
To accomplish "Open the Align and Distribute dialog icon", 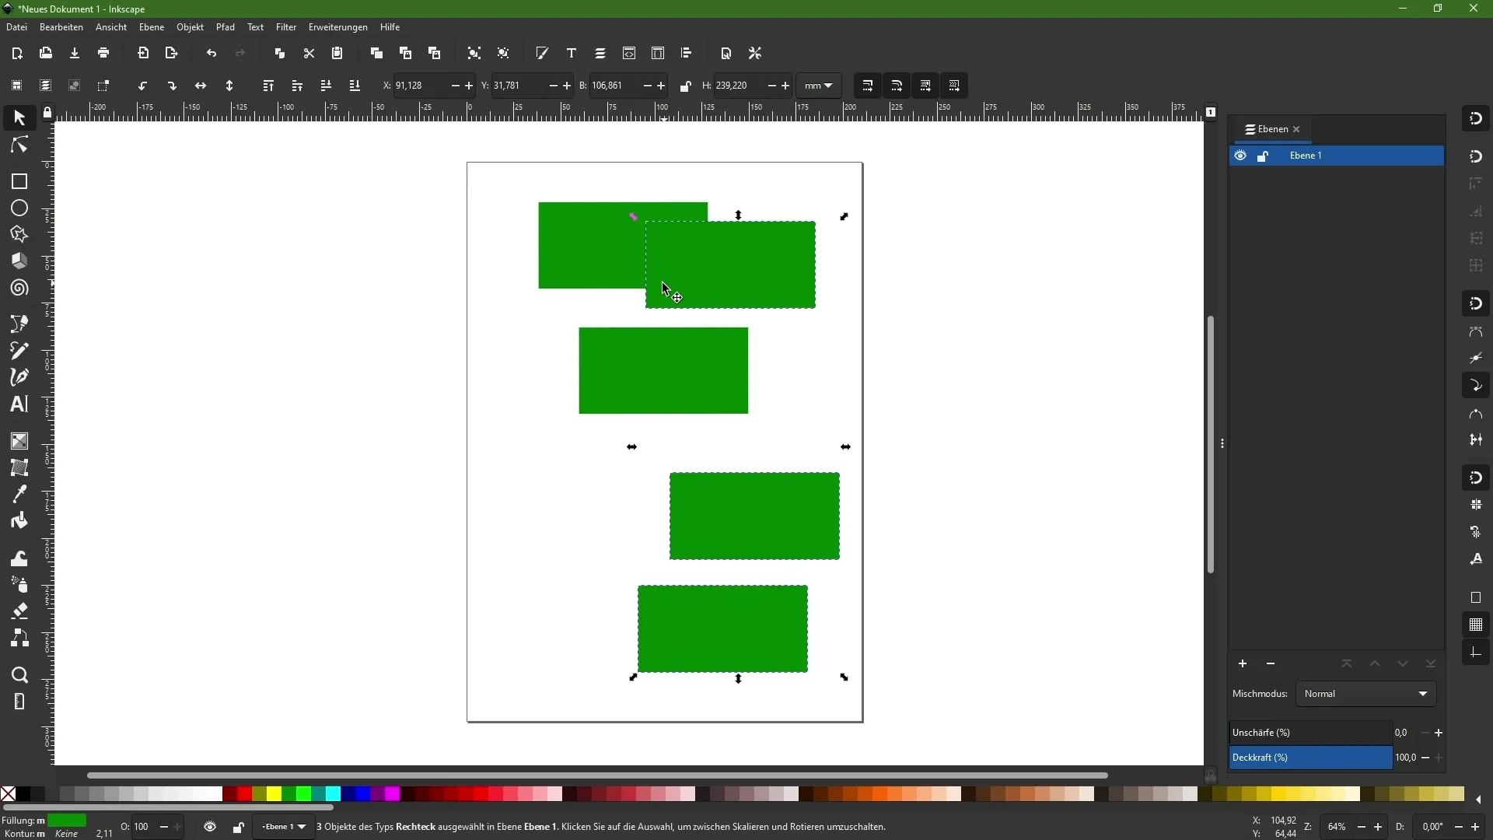I will 687,54.
